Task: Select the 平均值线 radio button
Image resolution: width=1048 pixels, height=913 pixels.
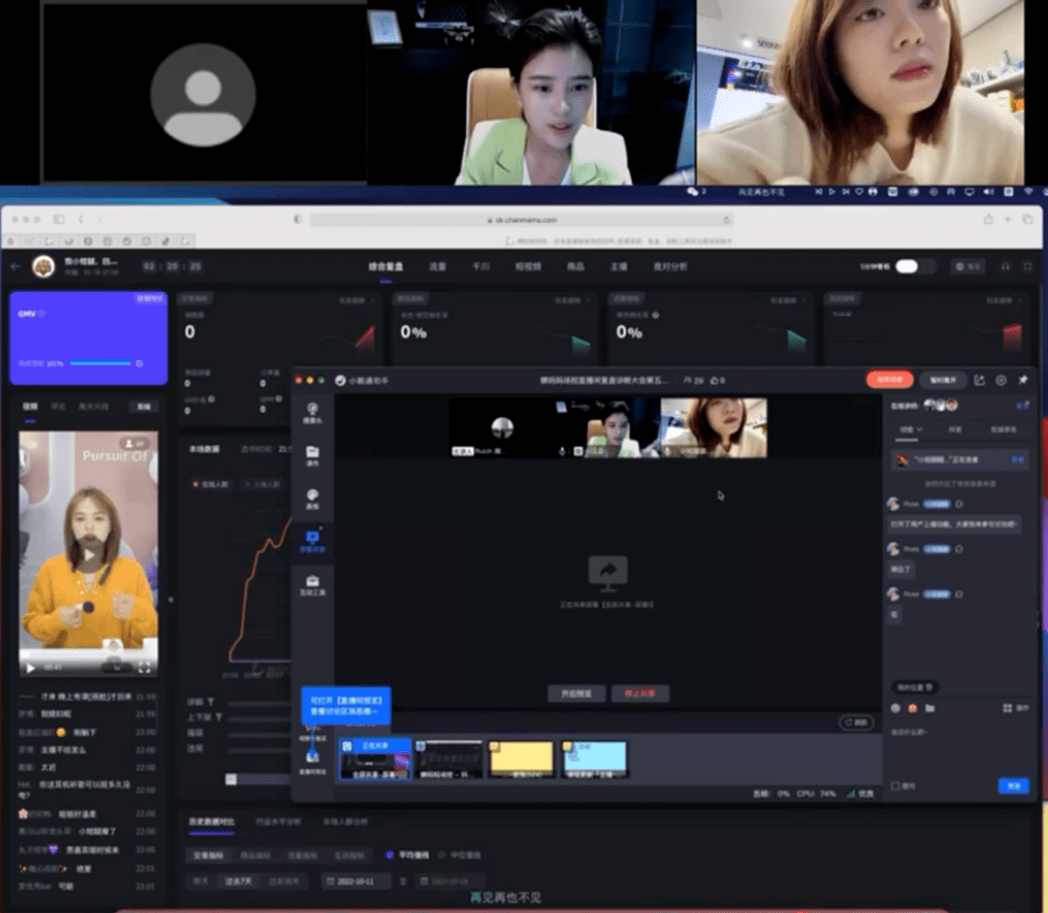Action: (390, 855)
